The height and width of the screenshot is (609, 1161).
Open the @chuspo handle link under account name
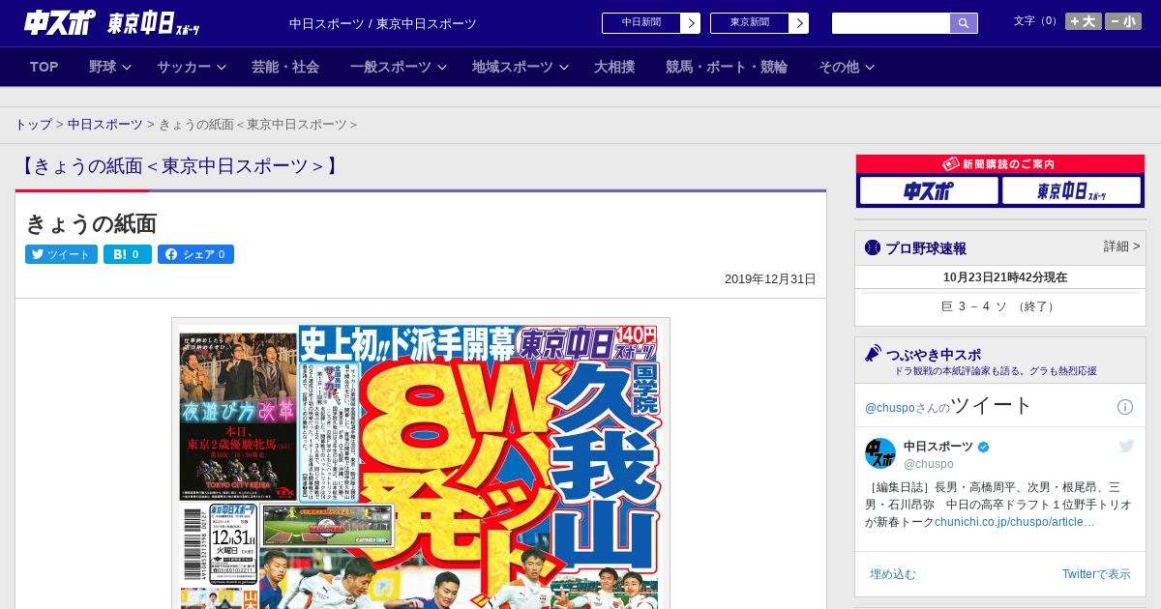929,464
